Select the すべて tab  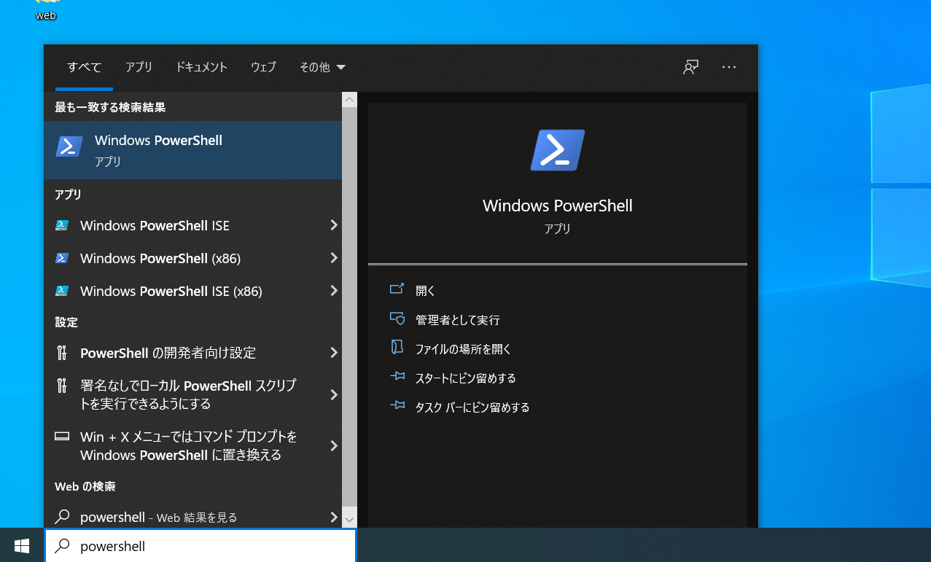84,67
